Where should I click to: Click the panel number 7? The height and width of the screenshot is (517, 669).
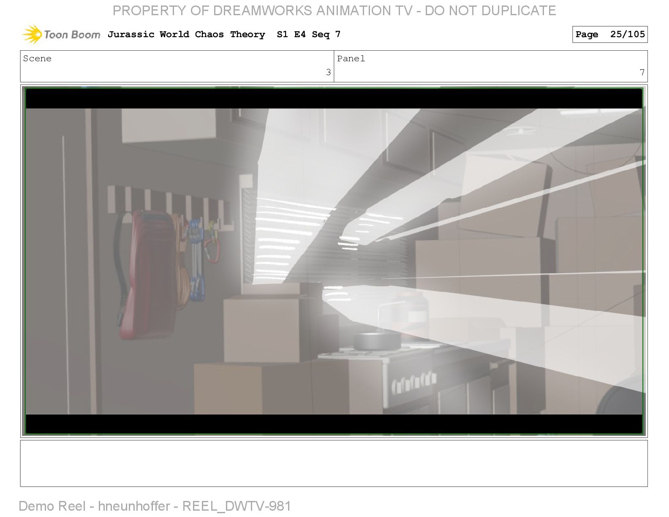[642, 73]
